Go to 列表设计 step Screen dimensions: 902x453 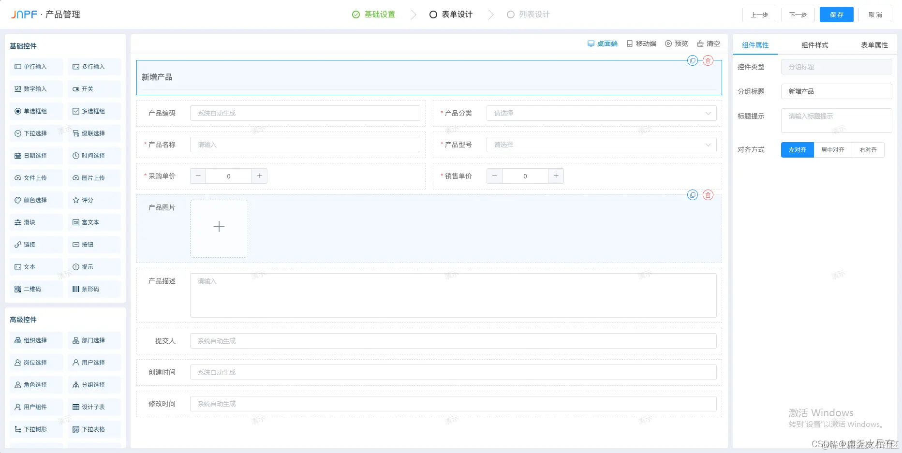pos(528,15)
